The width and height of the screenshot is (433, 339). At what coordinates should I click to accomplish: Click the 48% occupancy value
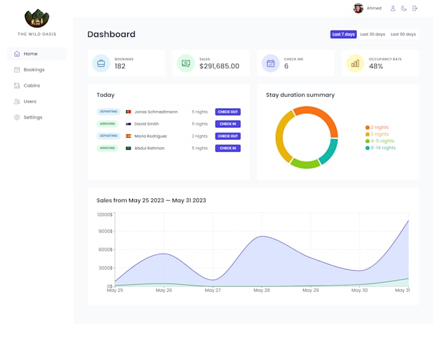click(376, 66)
